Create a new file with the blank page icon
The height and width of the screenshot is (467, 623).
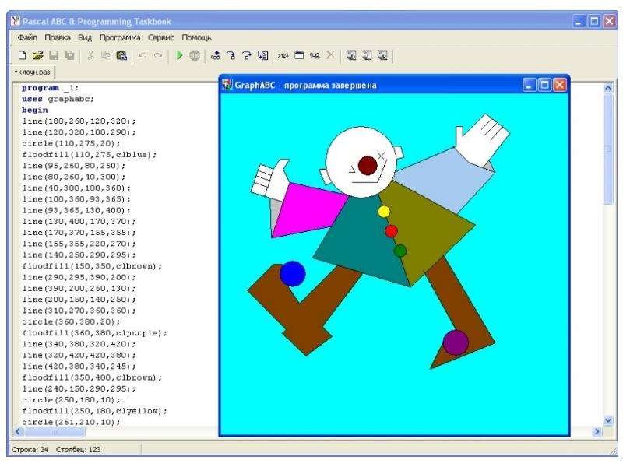(x=23, y=55)
